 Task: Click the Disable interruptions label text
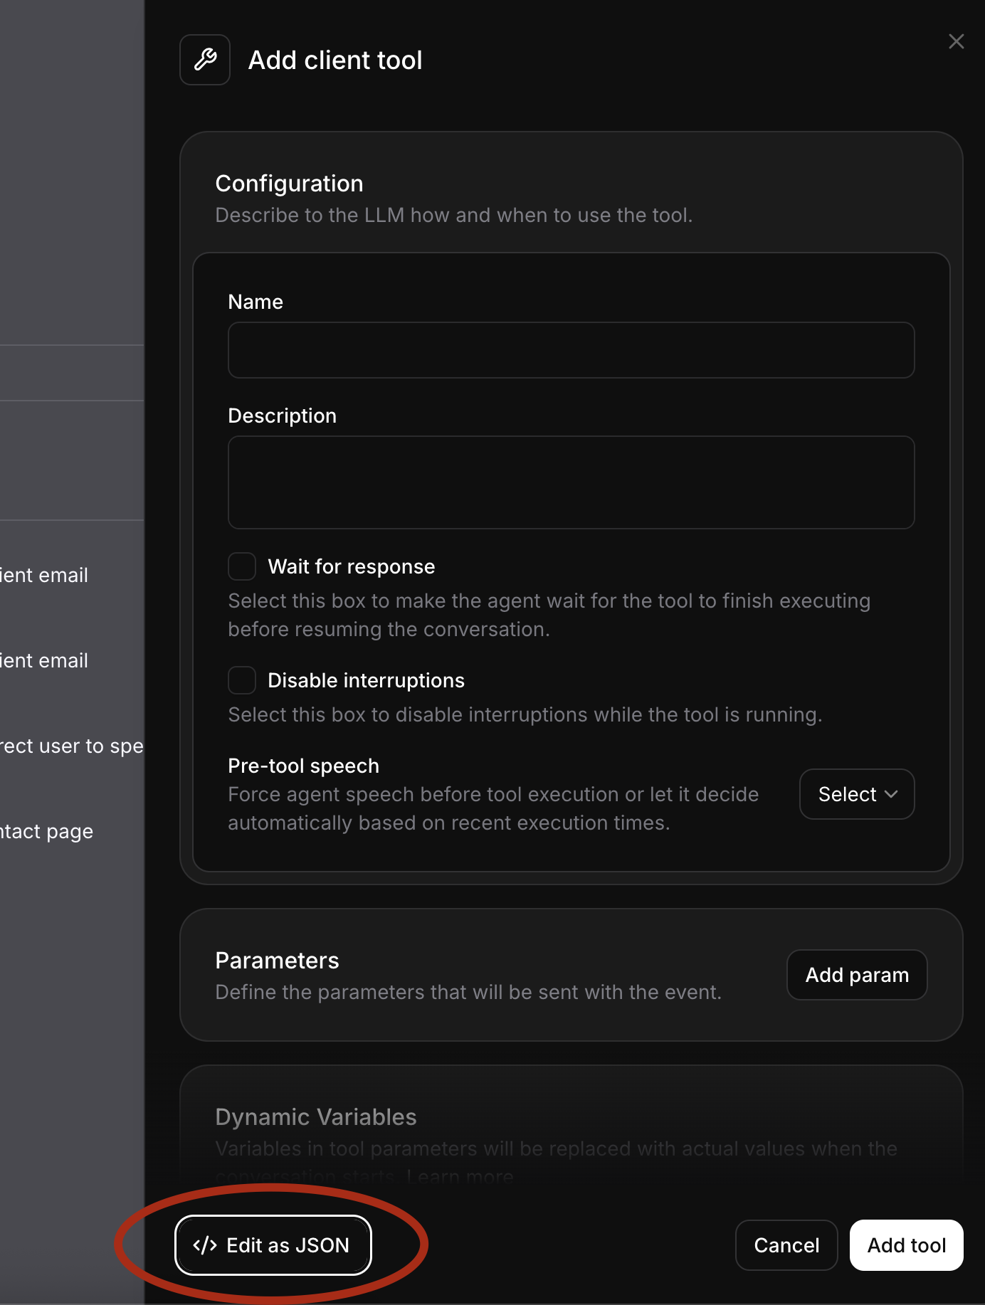tap(366, 680)
